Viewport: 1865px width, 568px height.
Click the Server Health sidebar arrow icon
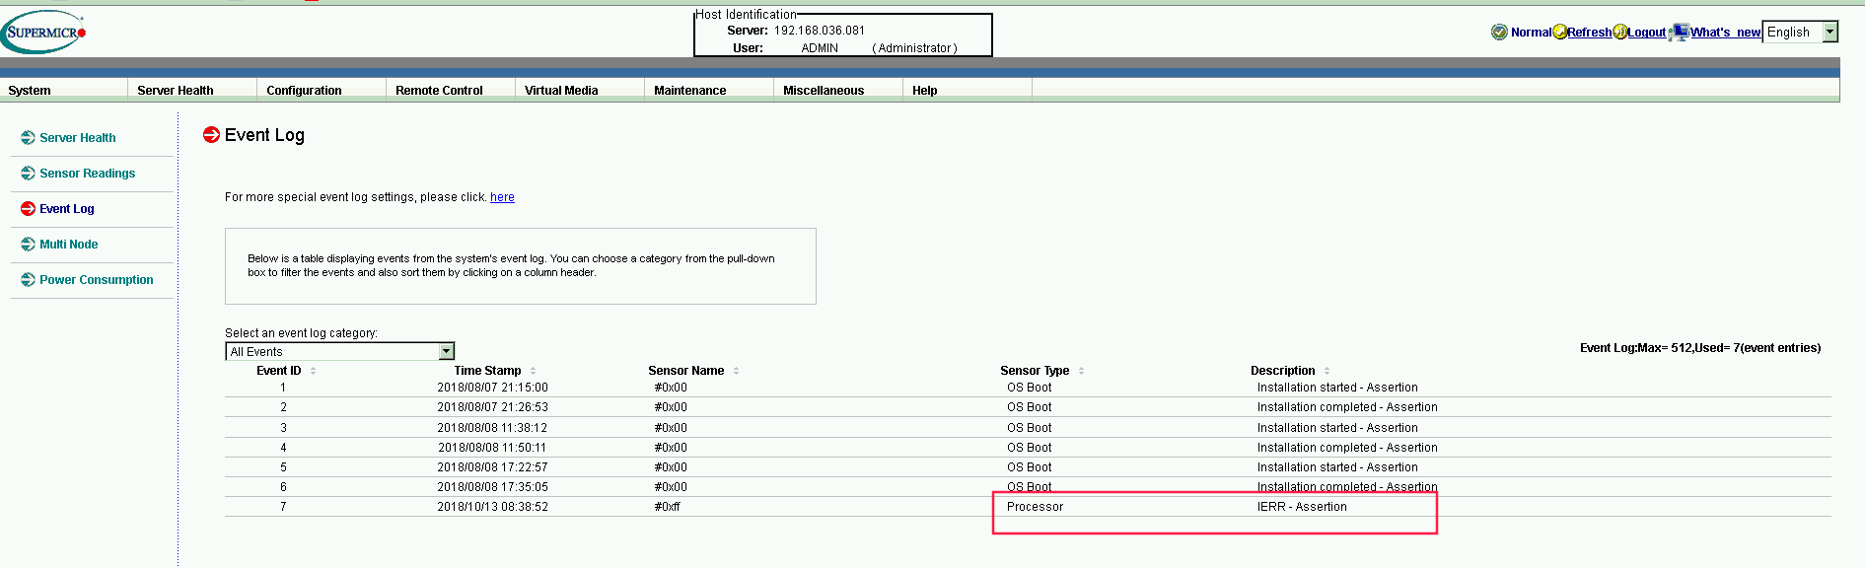[28, 138]
